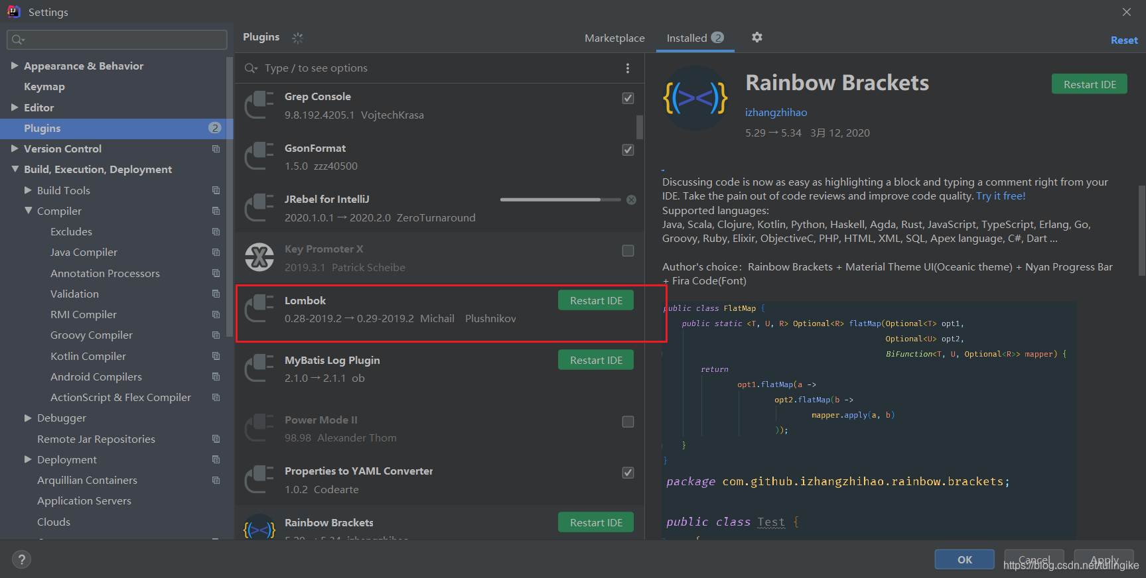The image size is (1146, 578).
Task: Click the project-level icon next to Deployment
Action: [216, 459]
